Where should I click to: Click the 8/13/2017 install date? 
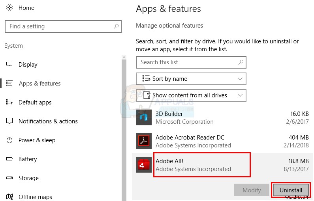[x=296, y=169]
